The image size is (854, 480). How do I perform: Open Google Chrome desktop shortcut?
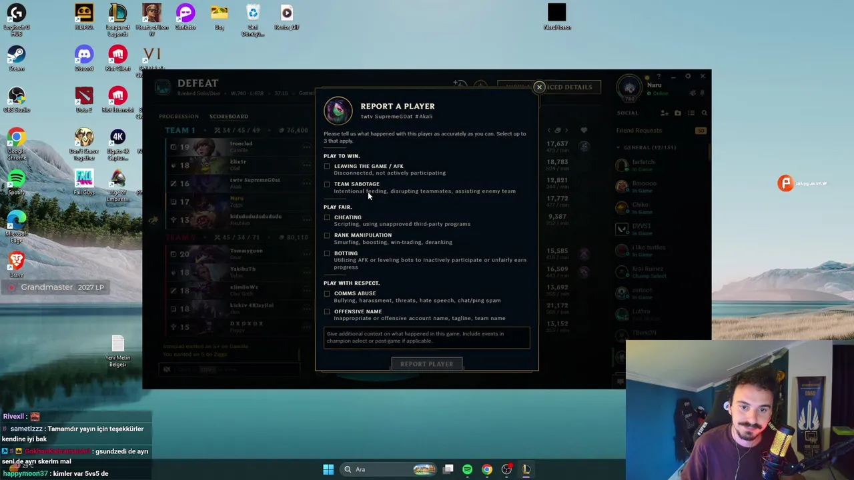[x=16, y=144]
